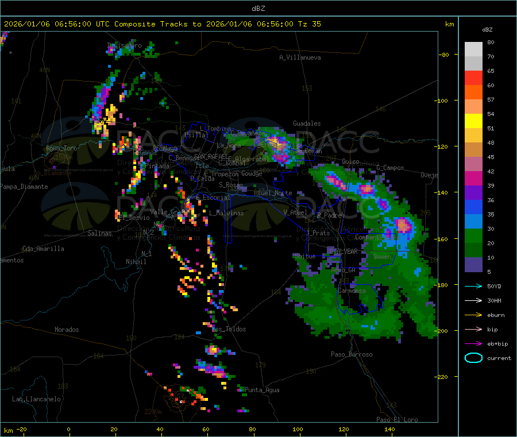Click the Punta_Agua map label
This screenshot has height=437, width=517.
pos(262,390)
